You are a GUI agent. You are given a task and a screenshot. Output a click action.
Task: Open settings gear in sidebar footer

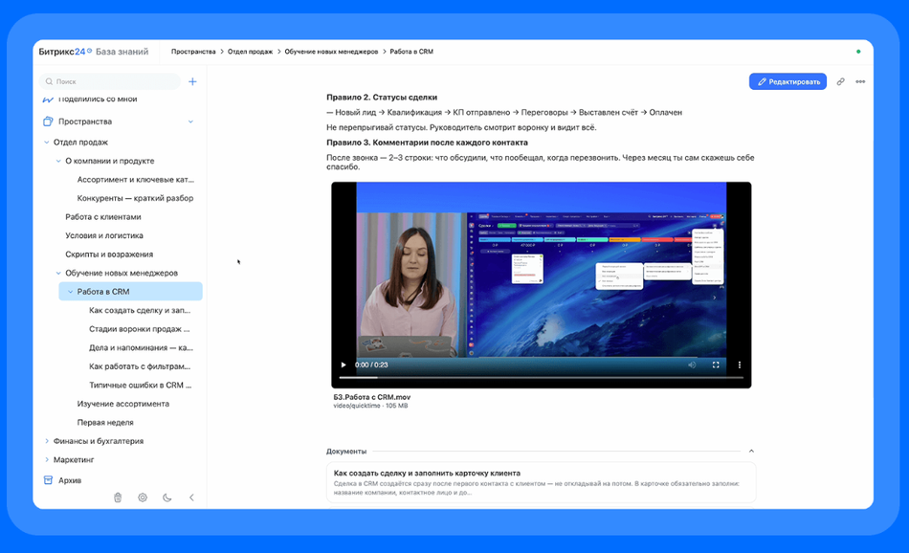pos(143,498)
